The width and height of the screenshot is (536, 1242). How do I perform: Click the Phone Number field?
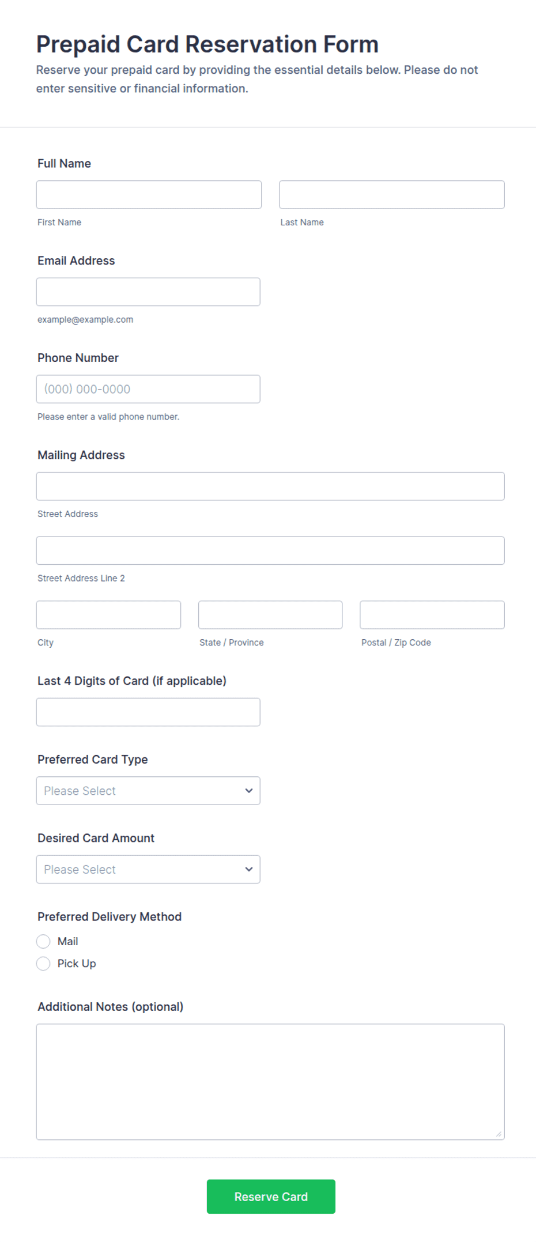pos(148,389)
